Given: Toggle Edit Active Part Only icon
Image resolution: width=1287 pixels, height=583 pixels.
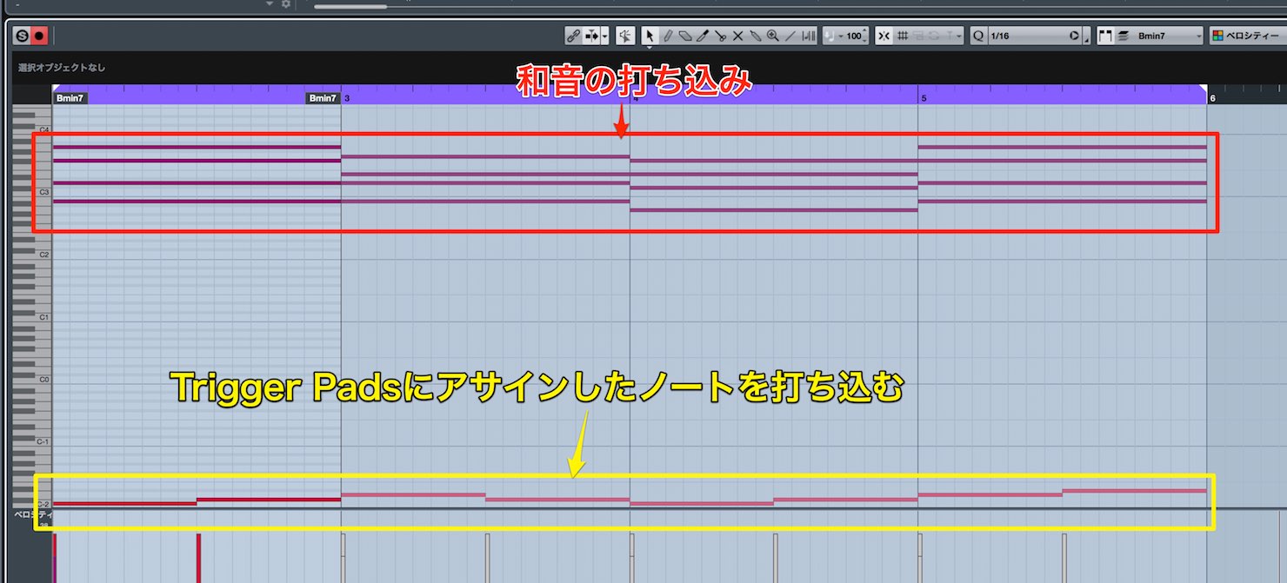Looking at the screenshot, I should click(1123, 36).
